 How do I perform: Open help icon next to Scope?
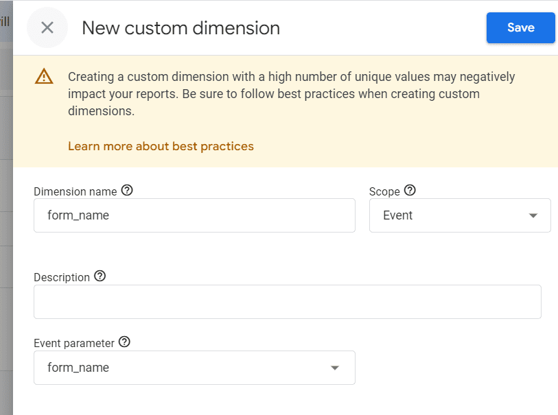click(410, 191)
